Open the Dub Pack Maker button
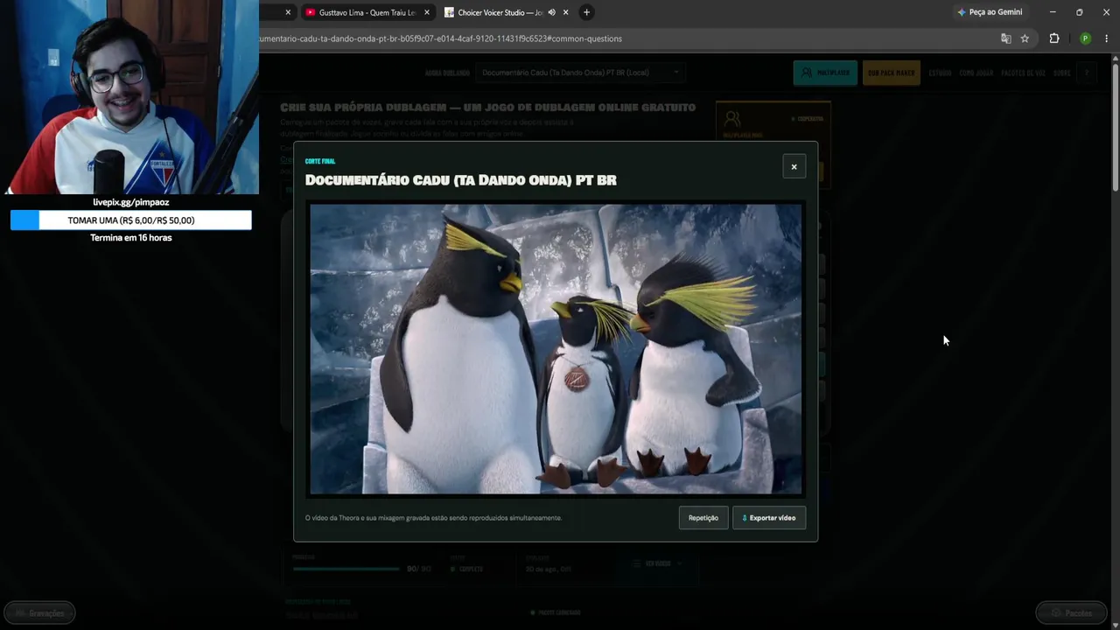 click(x=892, y=73)
